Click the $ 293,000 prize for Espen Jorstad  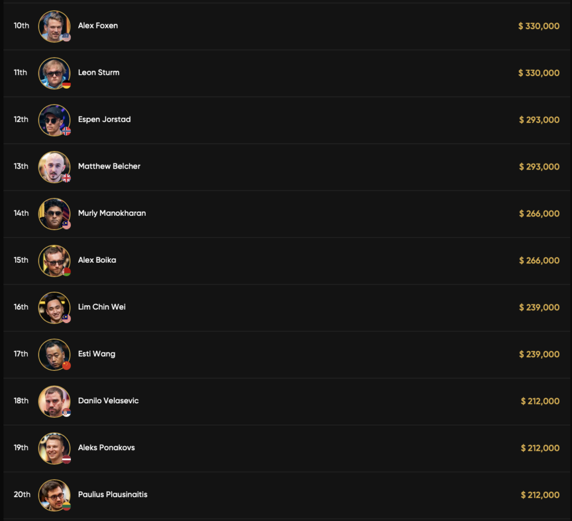(x=539, y=119)
